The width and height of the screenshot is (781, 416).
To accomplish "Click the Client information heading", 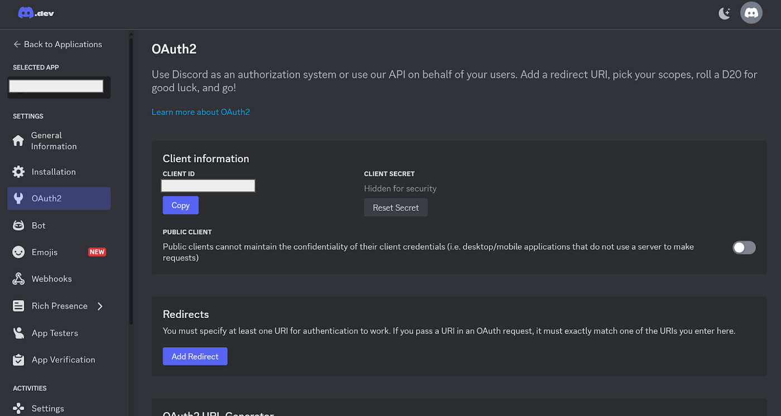I will (206, 158).
